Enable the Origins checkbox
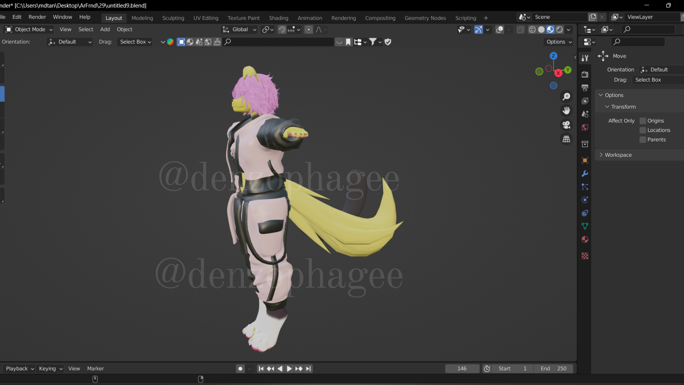The height and width of the screenshot is (385, 684). [643, 121]
